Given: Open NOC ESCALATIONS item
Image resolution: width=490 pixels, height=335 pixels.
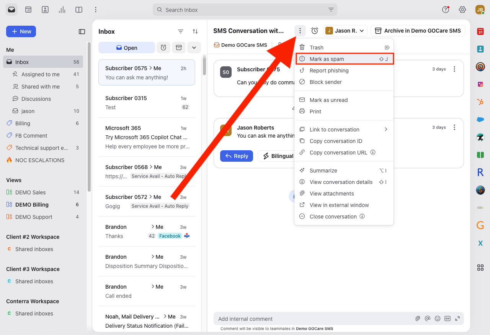Looking at the screenshot, I should click(43, 160).
